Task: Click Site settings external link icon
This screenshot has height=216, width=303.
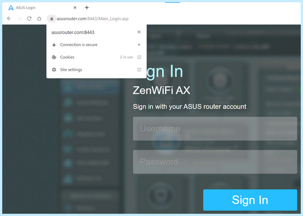Action: (x=139, y=70)
